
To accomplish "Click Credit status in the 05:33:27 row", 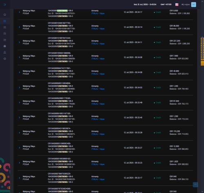I will pos(157,148).
